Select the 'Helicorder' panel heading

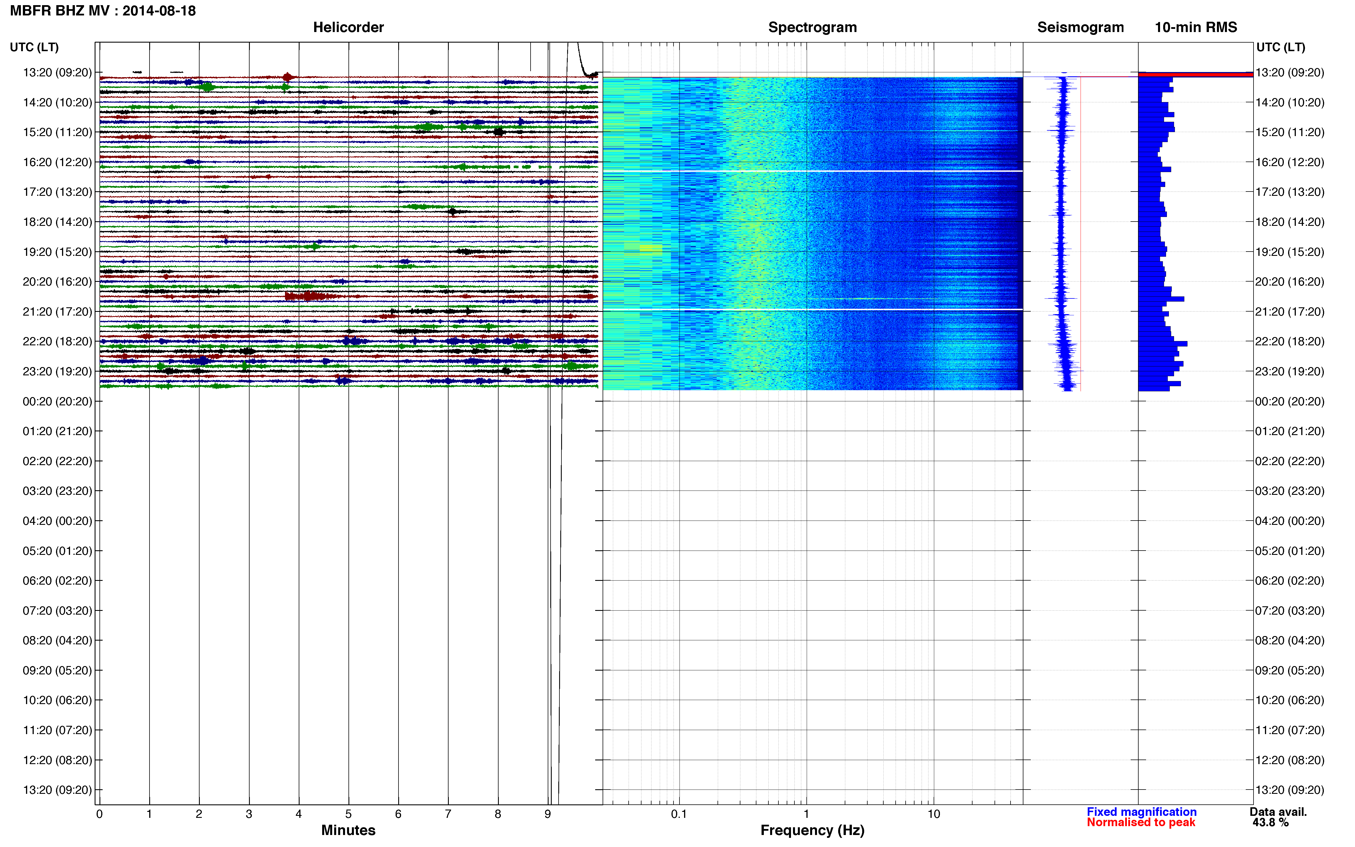(x=348, y=27)
